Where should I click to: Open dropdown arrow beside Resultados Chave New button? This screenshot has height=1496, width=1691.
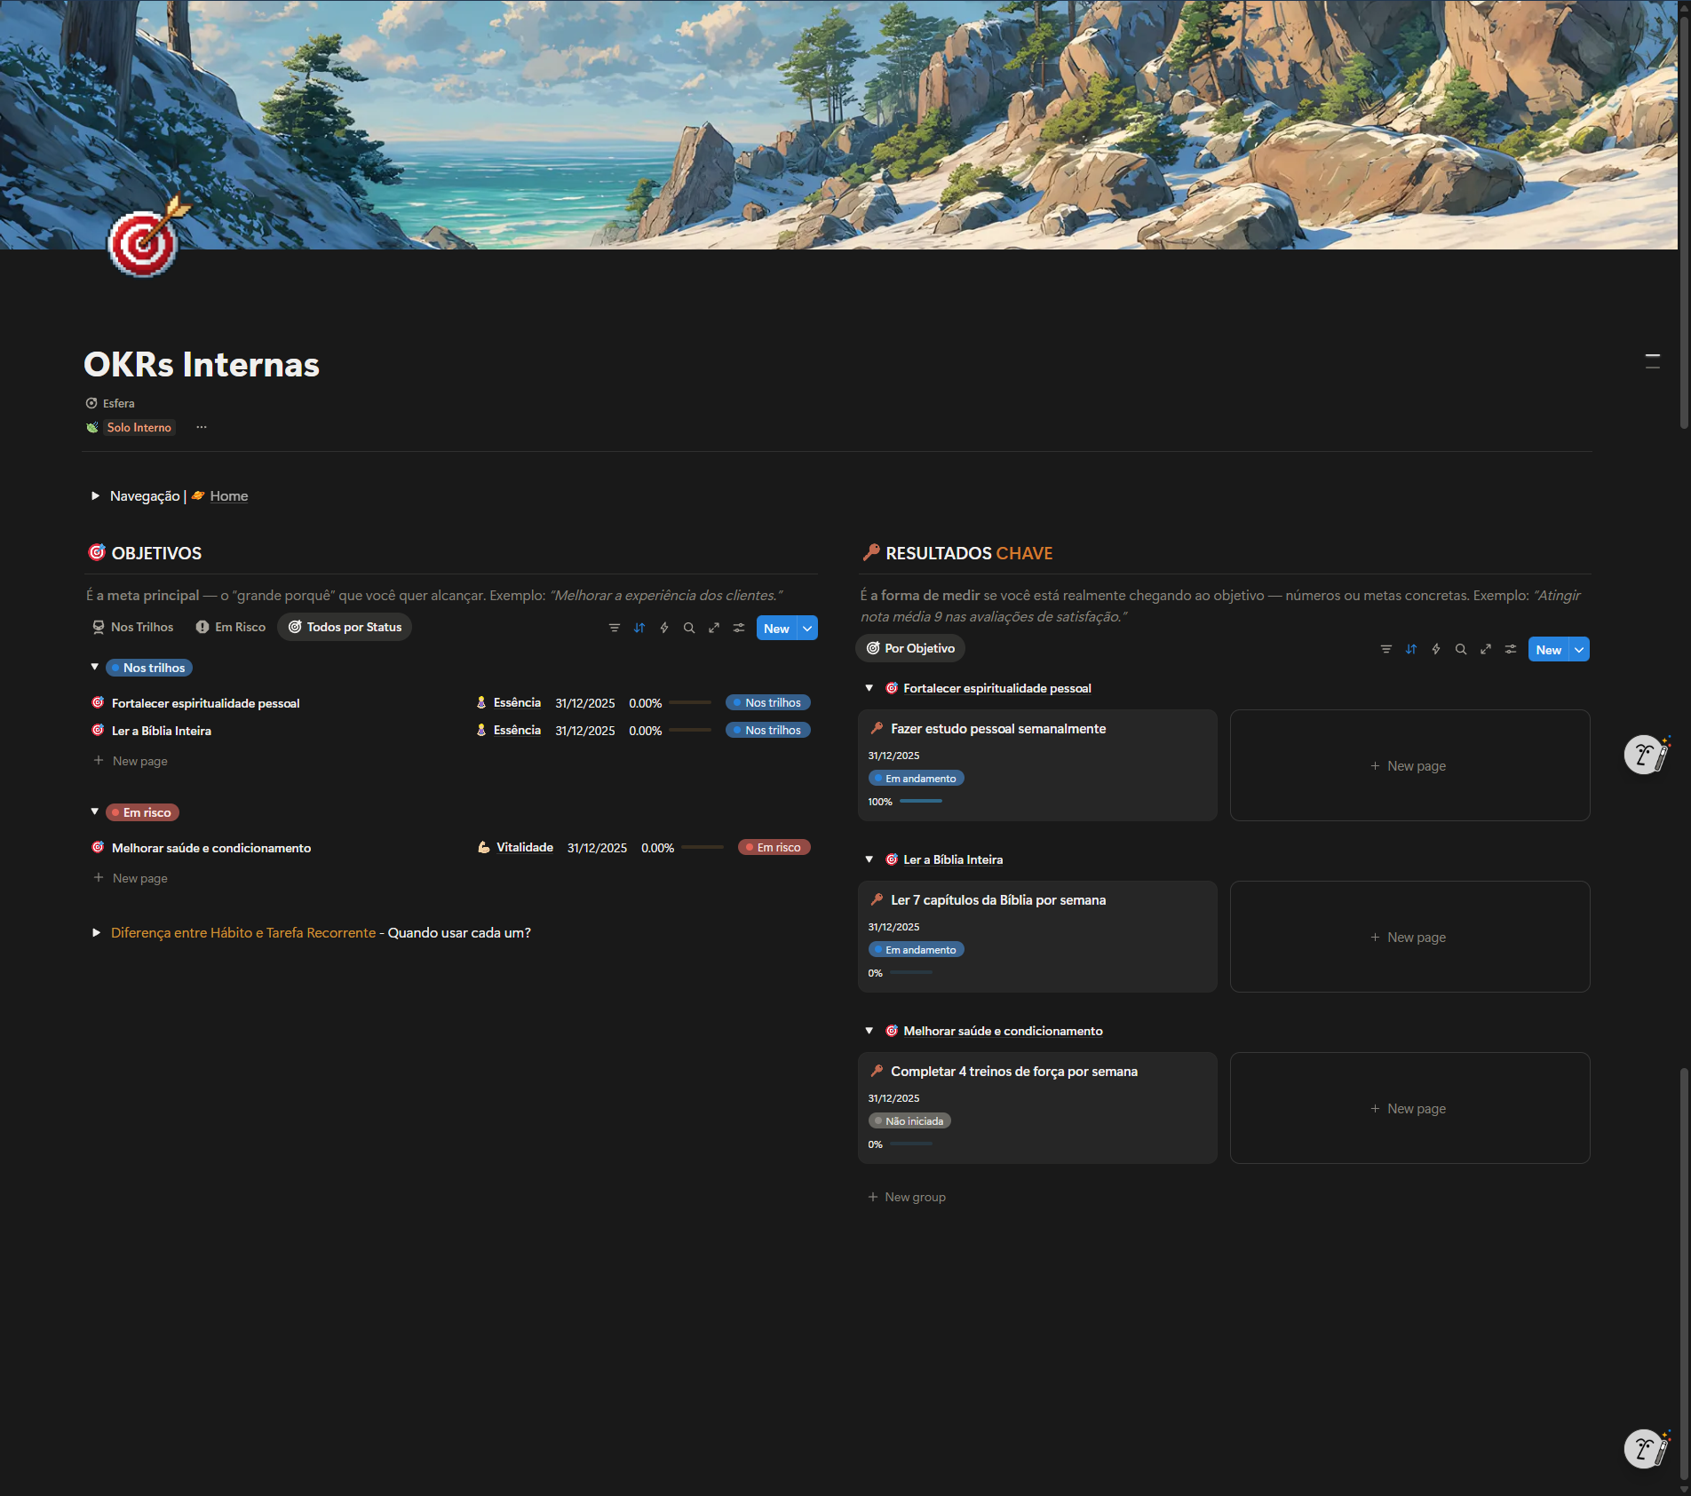[x=1579, y=650]
